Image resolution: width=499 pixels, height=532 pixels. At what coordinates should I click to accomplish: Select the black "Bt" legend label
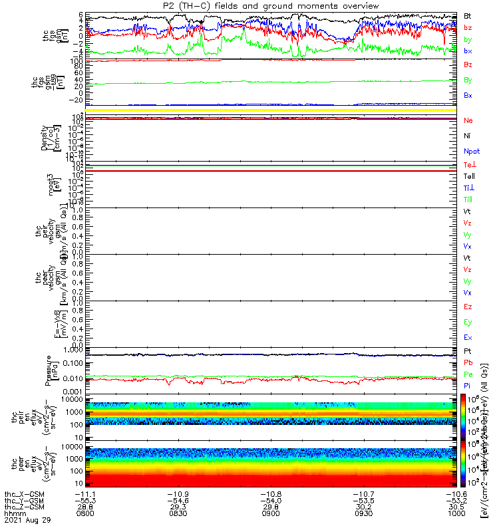point(468,16)
